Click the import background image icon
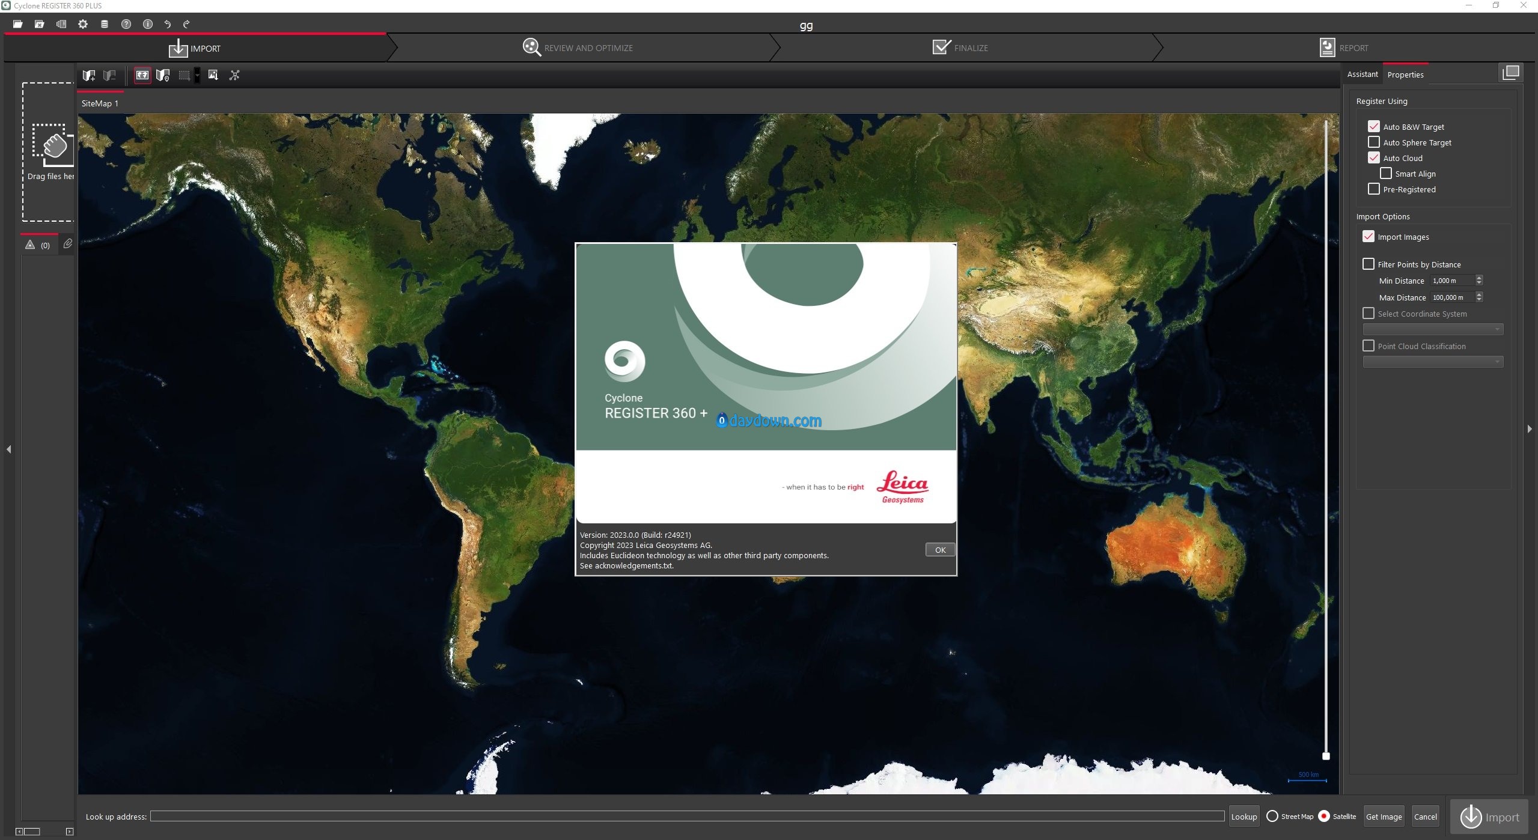The height and width of the screenshot is (840, 1538). tap(213, 75)
